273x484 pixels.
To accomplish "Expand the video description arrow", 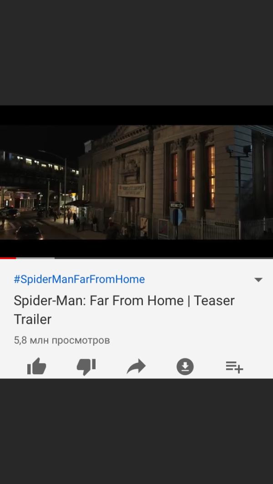I will click(x=258, y=280).
